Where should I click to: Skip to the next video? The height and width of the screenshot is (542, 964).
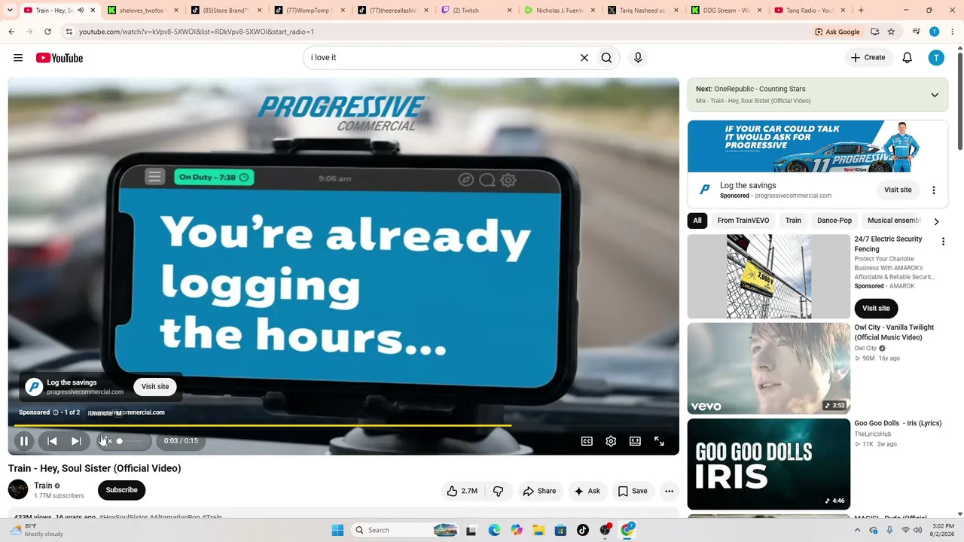point(76,441)
